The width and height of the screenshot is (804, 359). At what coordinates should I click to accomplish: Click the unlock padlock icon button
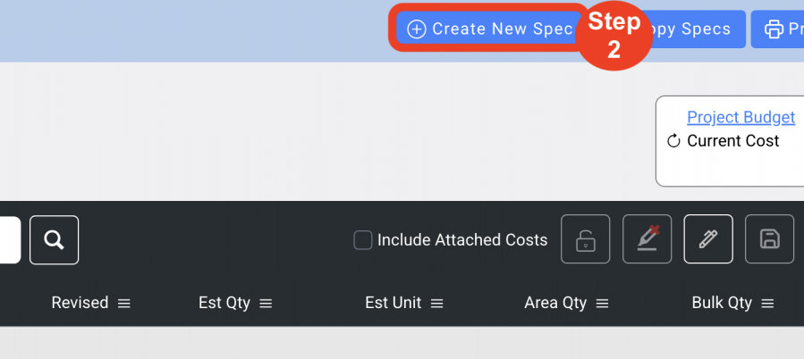(585, 239)
